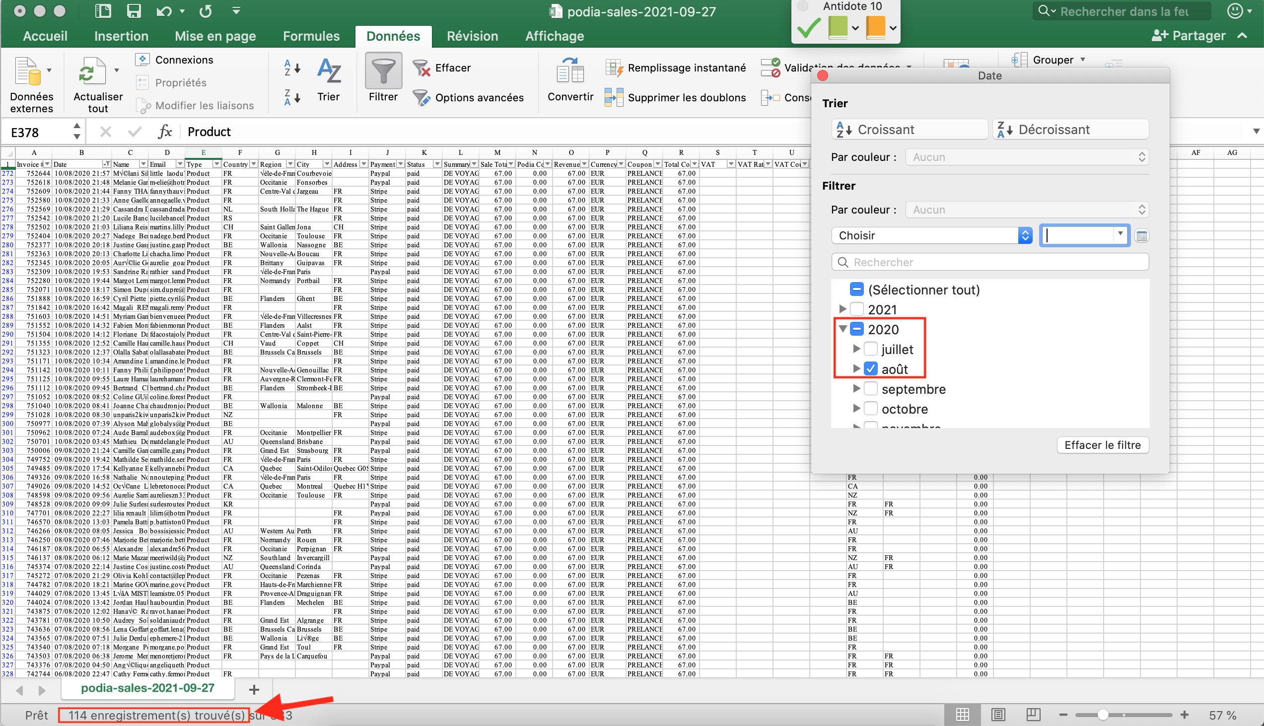Click the Trier A-Z sort icon

pyautogui.click(x=329, y=72)
